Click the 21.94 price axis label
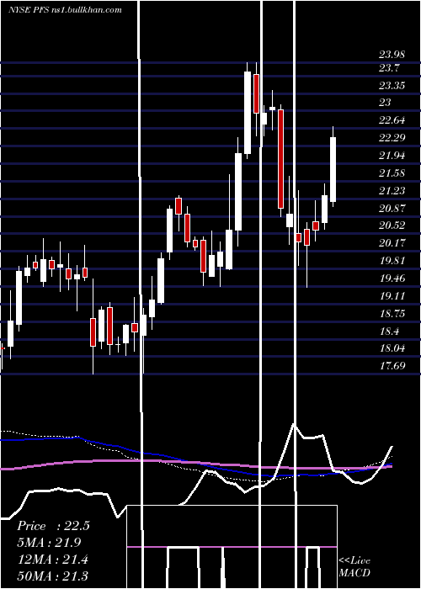This screenshot has height=589, width=421. (392, 156)
